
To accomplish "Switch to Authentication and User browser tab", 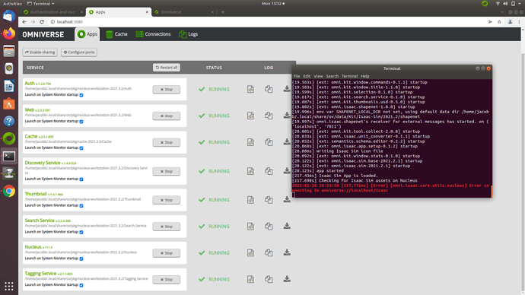I will (x=52, y=12).
